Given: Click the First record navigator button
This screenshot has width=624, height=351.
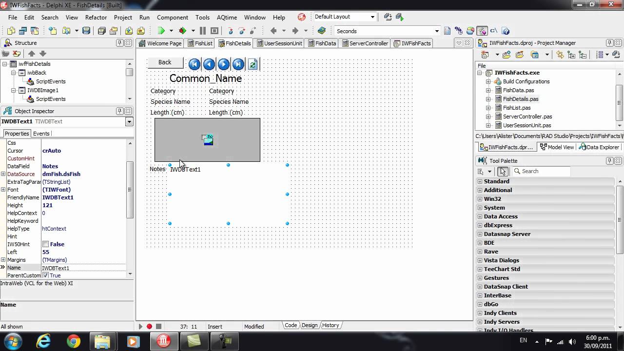Looking at the screenshot, I should pyautogui.click(x=194, y=64).
